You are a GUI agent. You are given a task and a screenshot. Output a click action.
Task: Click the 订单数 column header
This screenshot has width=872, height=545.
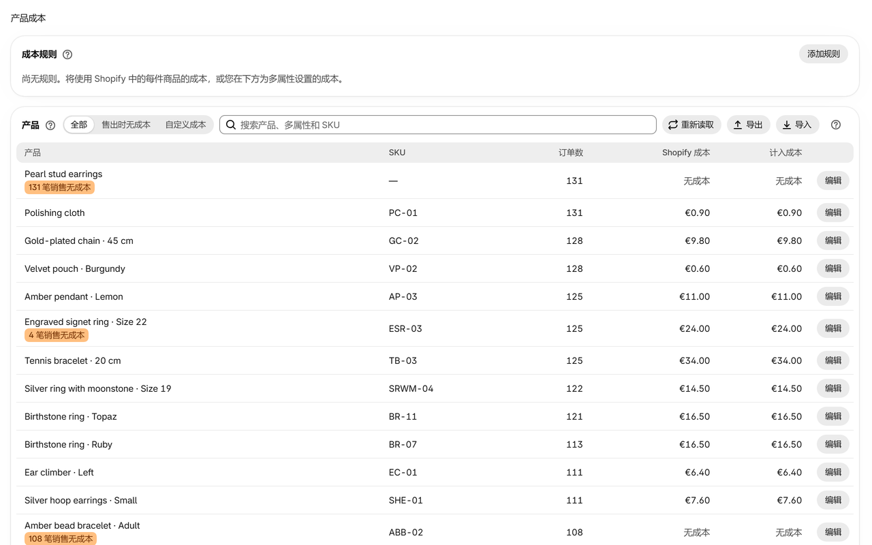571,153
